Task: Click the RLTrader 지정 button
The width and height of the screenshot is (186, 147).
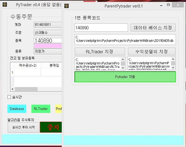Action: 100,52
